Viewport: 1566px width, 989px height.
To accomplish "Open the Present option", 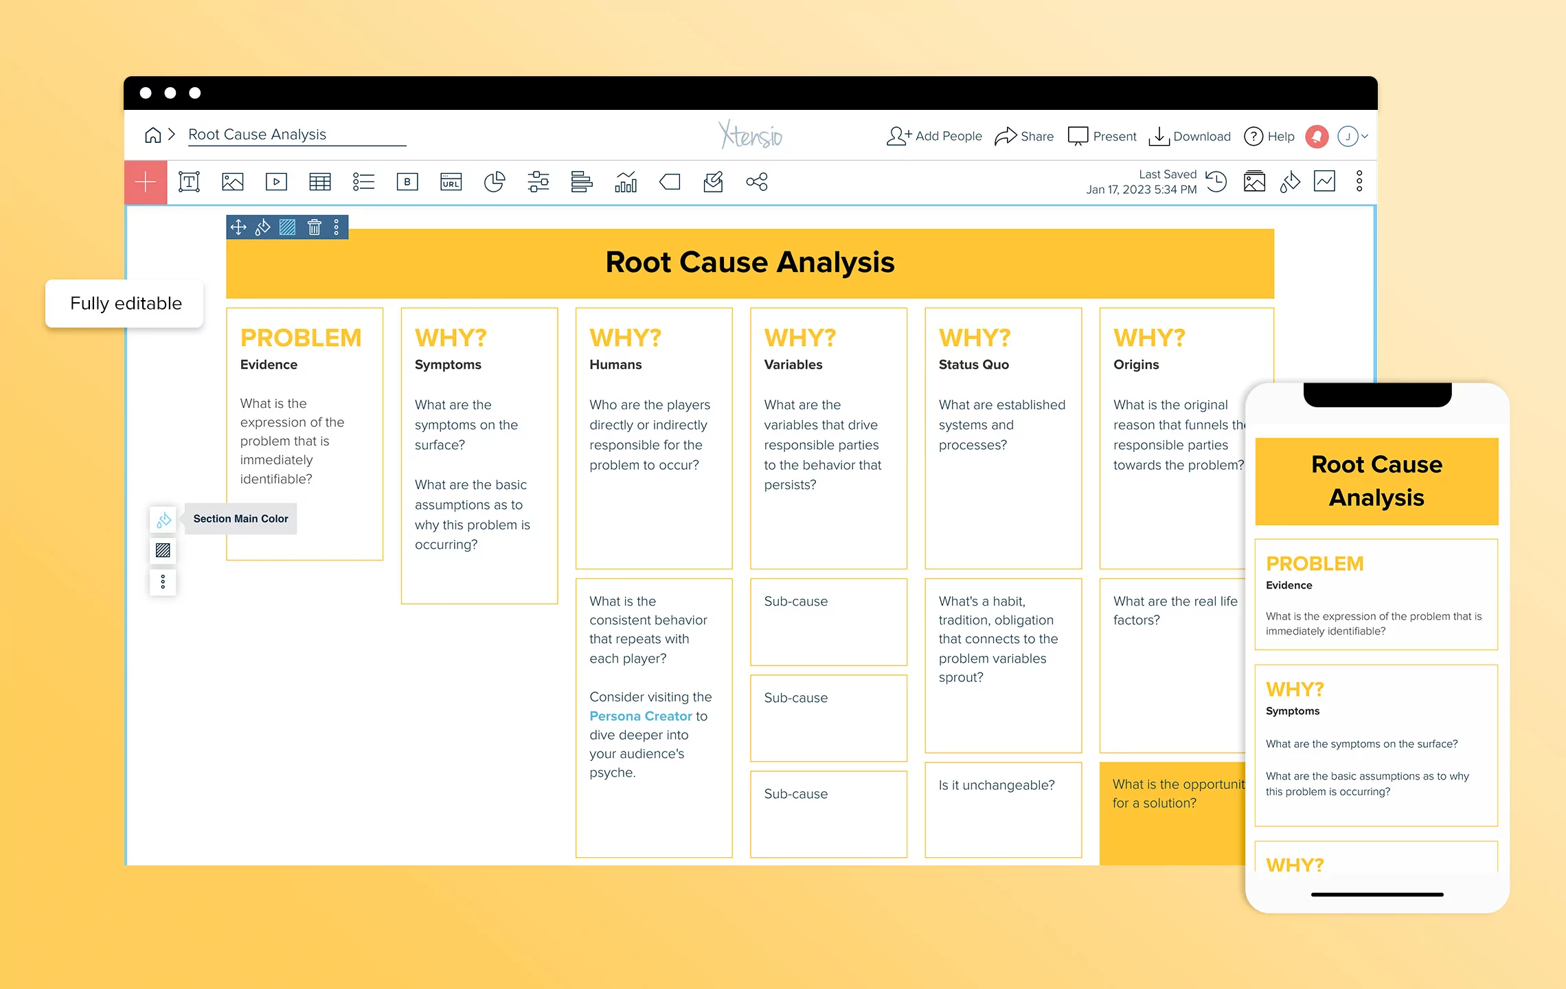I will (1102, 136).
